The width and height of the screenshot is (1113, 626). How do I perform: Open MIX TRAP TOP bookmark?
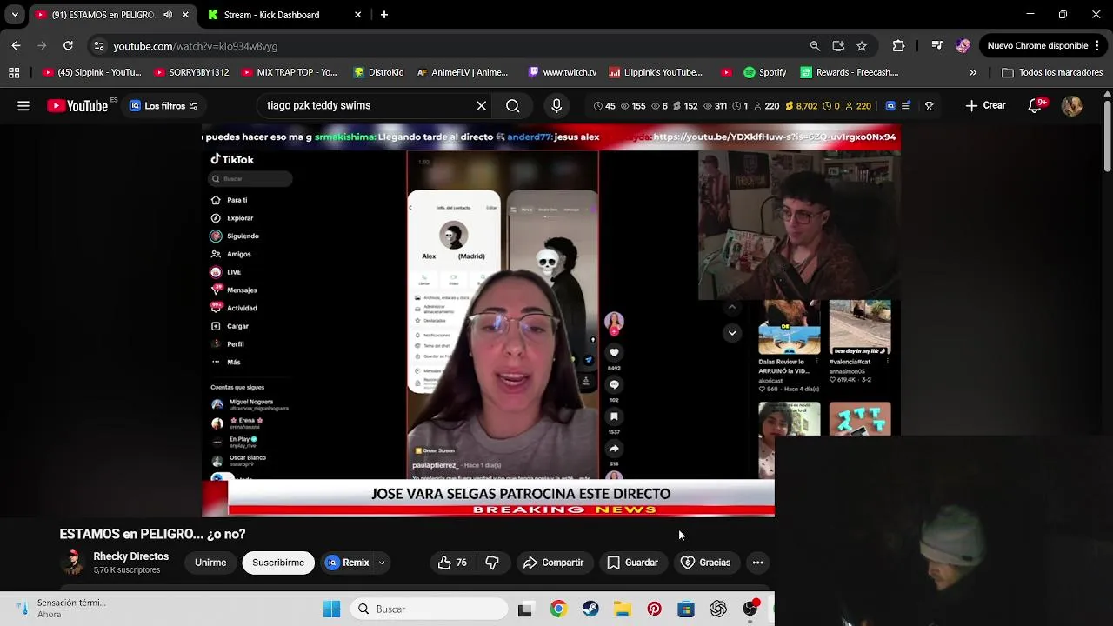tap(290, 73)
